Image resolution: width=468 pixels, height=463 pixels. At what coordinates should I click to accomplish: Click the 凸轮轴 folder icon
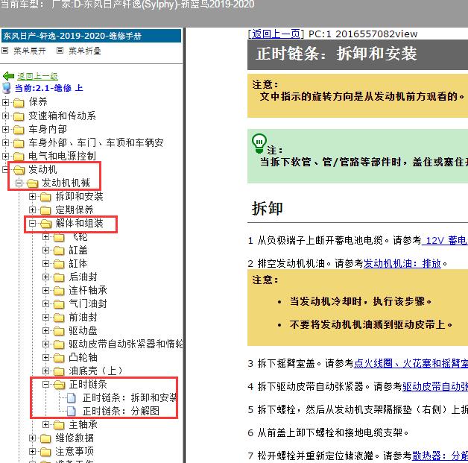pos(59,358)
